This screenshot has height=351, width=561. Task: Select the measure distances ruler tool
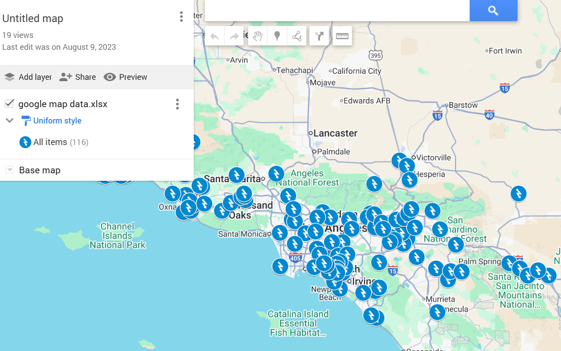pyautogui.click(x=342, y=36)
